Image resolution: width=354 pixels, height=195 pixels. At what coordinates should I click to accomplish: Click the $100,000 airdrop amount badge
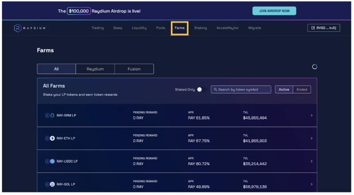tap(79, 11)
